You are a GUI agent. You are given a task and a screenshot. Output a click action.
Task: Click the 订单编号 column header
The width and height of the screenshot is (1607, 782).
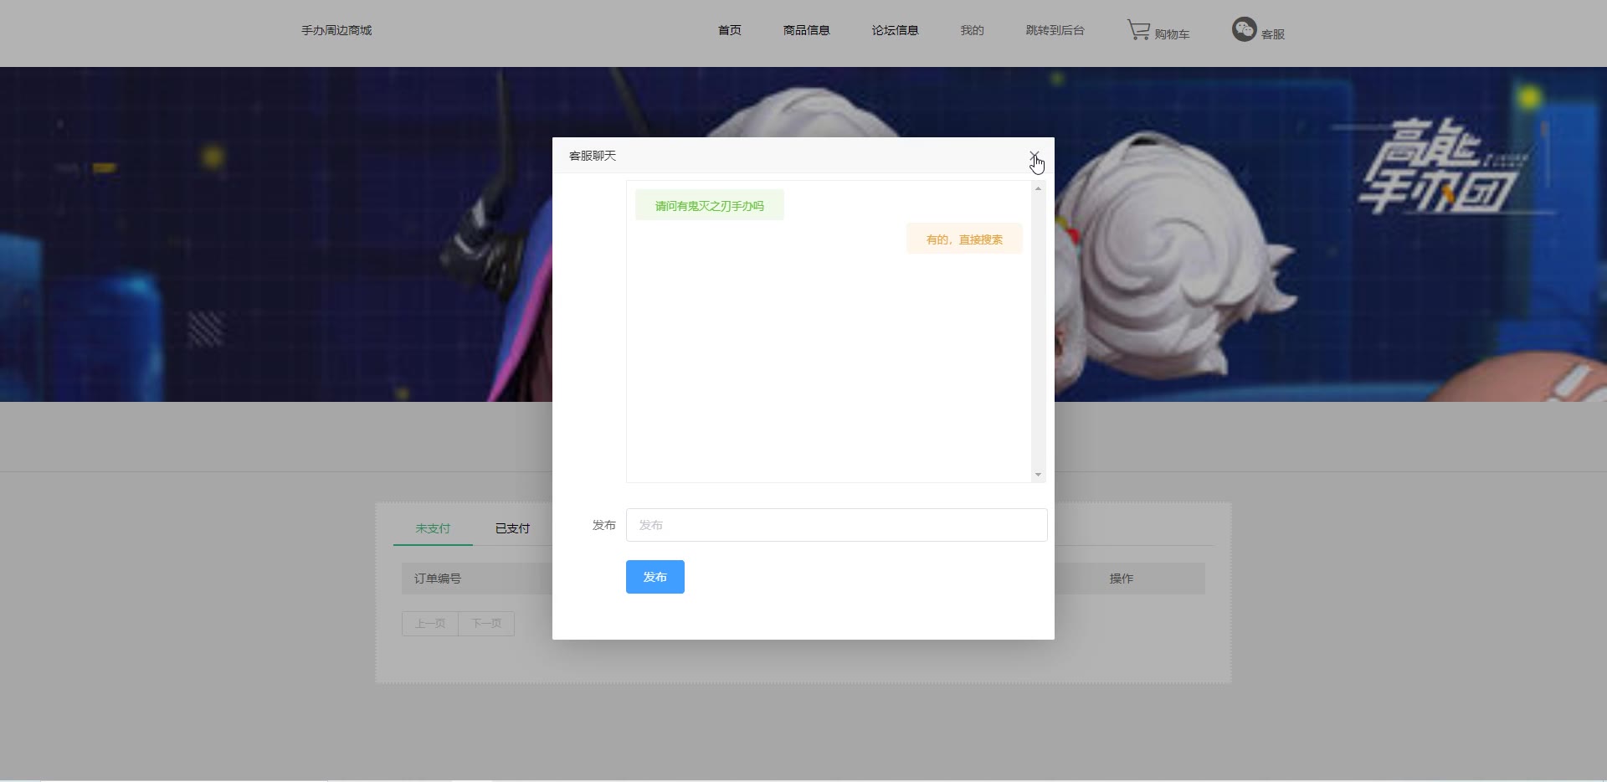click(x=438, y=579)
